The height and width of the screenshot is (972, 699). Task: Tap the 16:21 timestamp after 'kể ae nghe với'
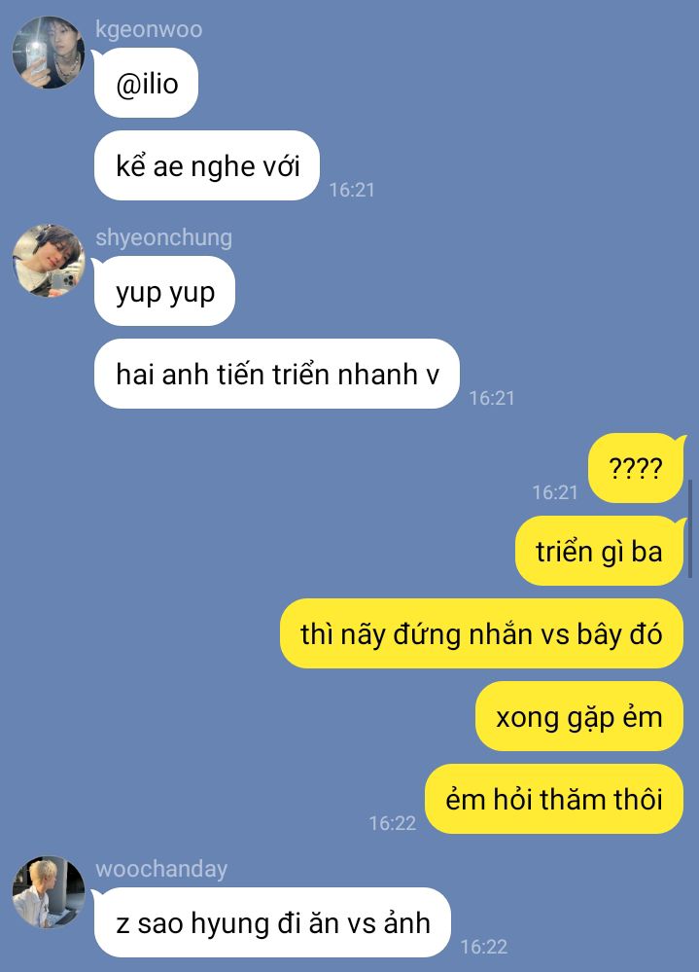pyautogui.click(x=352, y=190)
